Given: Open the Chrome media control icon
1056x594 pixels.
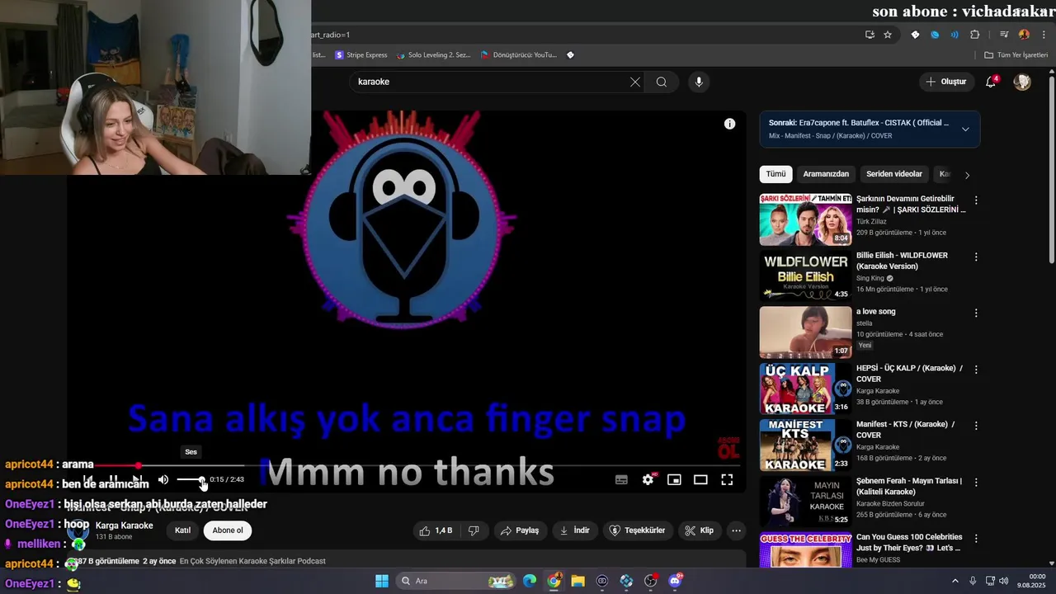Looking at the screenshot, I should coord(1004,35).
